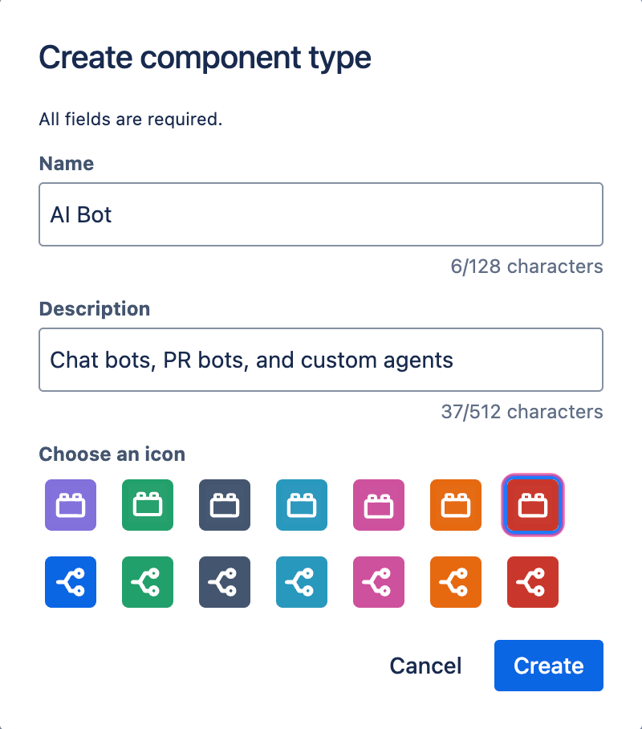Click the Description text field
Screen dimensions: 642x729
321,360
